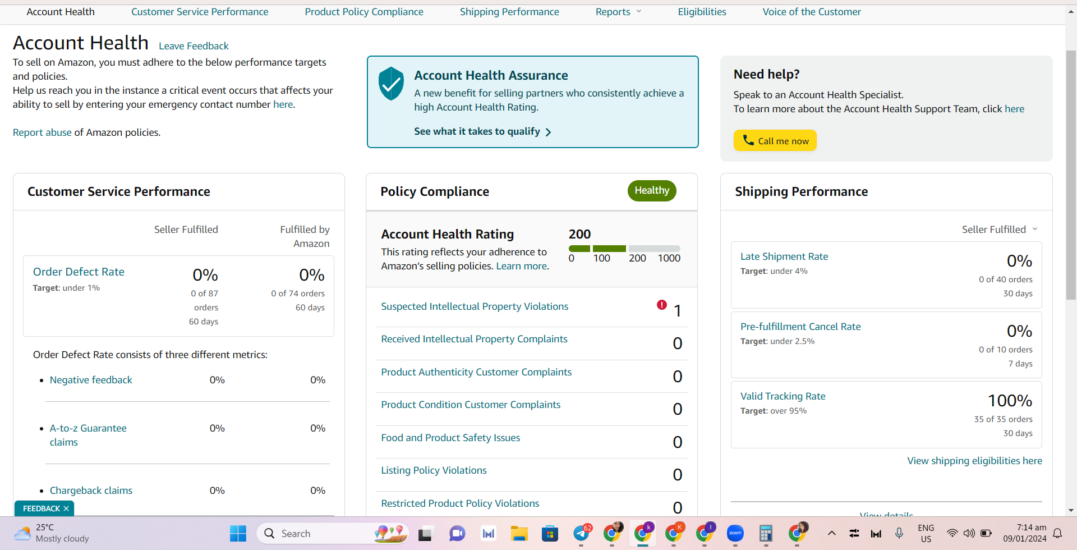Click the taskbar Search box
This screenshot has height=550, width=1077.
[x=333, y=534]
